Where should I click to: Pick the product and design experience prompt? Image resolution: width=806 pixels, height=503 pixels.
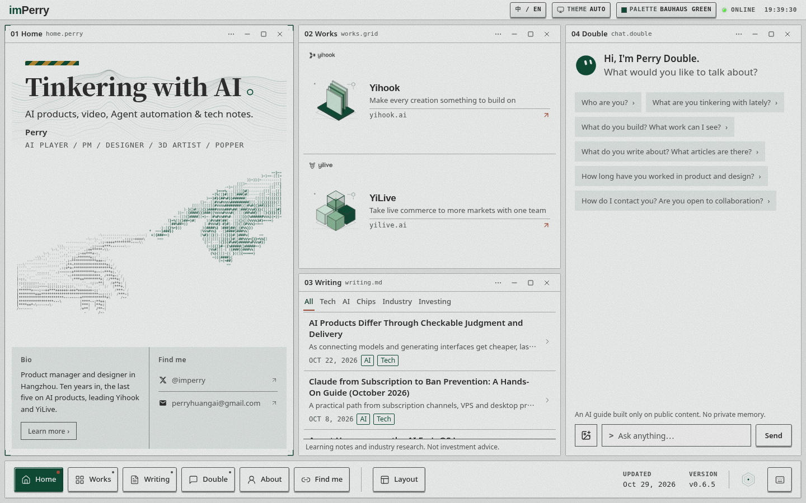671,176
